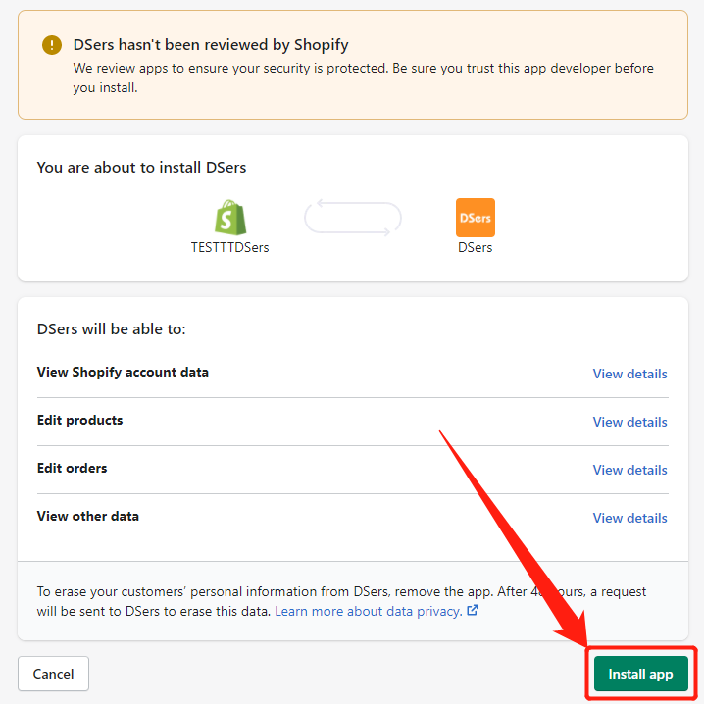The image size is (704, 704).
Task: Click the Edit orders permission label
Action: tap(72, 469)
